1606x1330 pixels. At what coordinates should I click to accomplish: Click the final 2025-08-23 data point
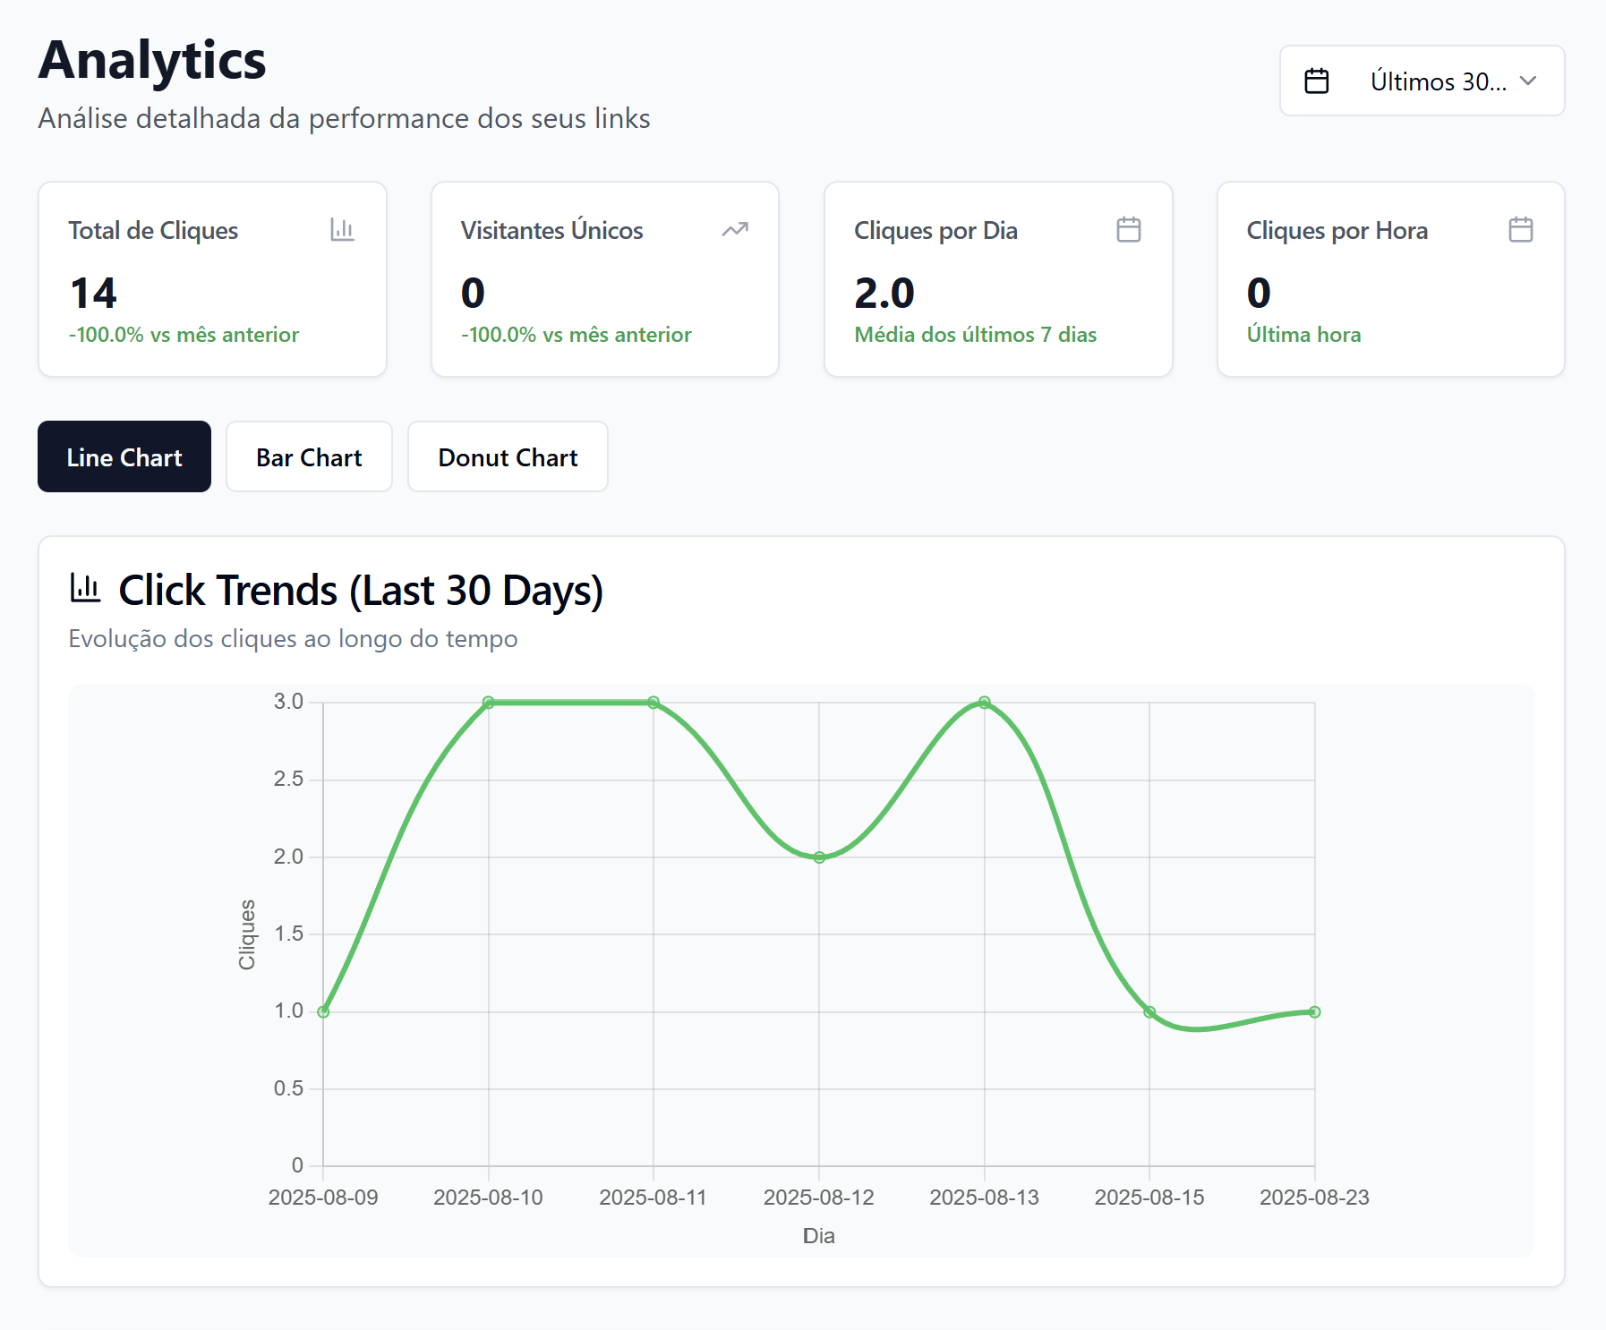[1314, 1011]
